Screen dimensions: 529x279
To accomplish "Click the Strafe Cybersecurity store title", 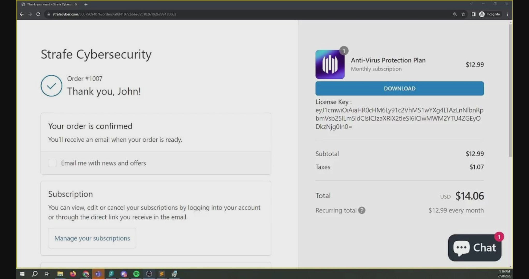I will point(96,54).
